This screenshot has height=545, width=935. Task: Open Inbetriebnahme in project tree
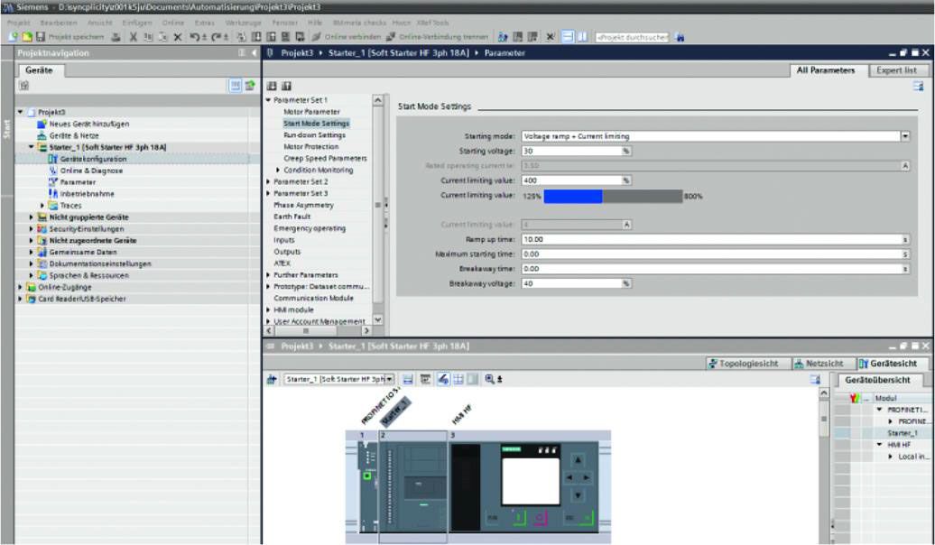click(87, 194)
